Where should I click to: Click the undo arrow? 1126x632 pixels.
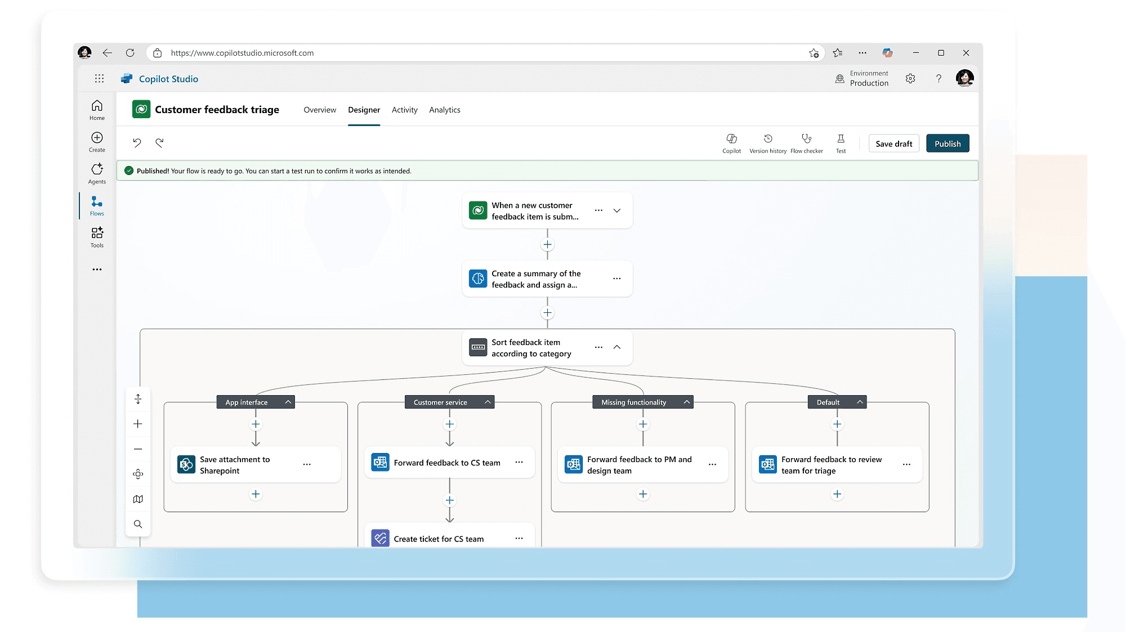click(137, 142)
